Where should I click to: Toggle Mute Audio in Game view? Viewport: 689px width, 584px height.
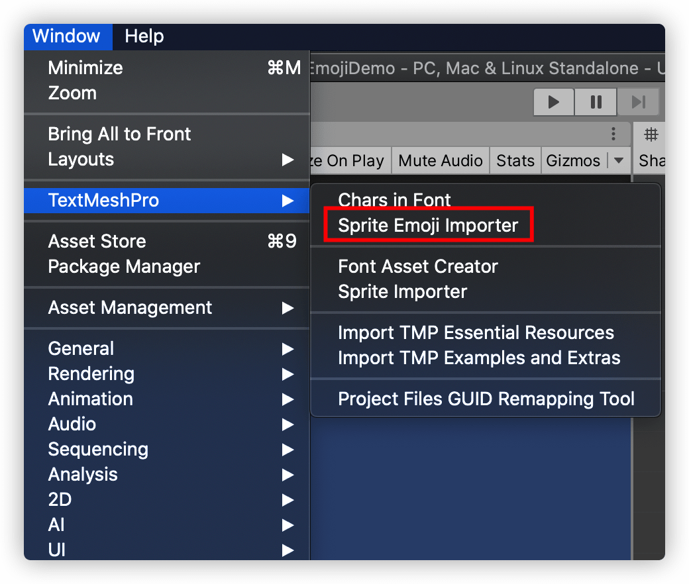441,161
